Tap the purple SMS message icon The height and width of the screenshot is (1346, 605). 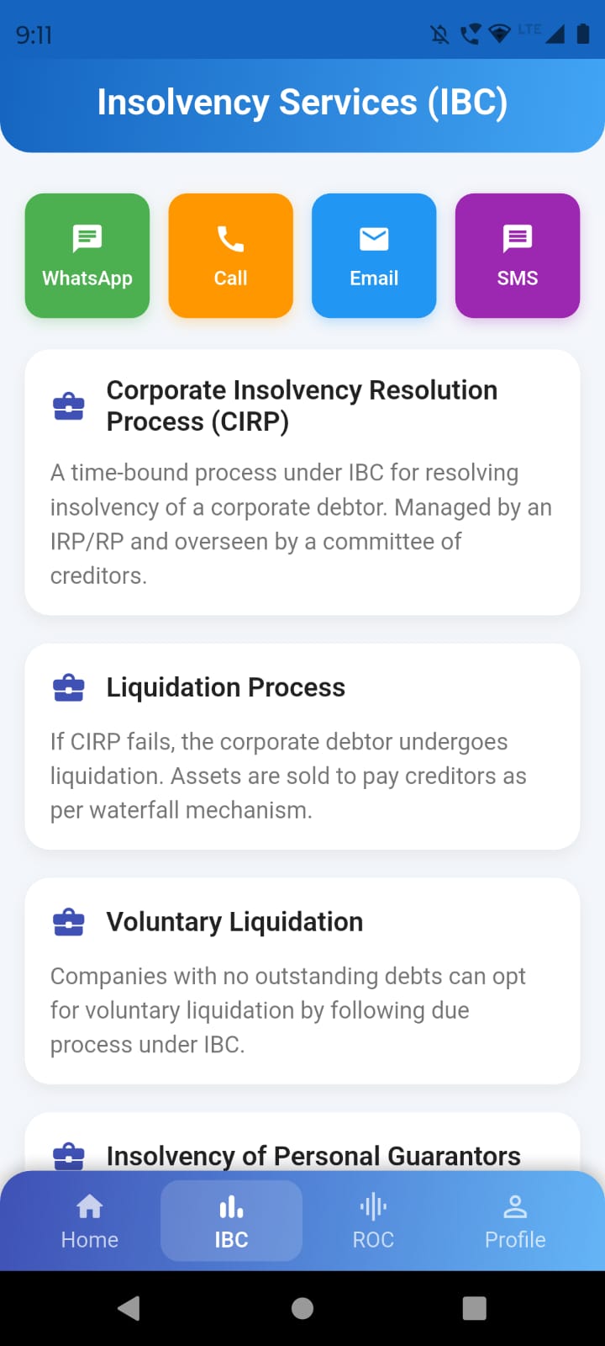coord(518,239)
